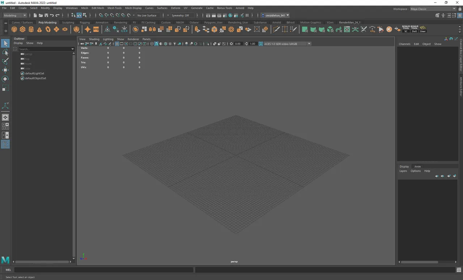The height and width of the screenshot is (280, 463).
Task: Click the orange K shelf icon
Action: click(389, 29)
